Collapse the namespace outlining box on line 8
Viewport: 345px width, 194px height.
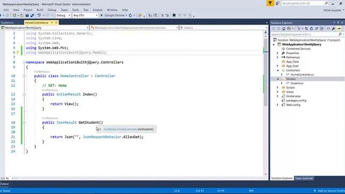point(24,63)
